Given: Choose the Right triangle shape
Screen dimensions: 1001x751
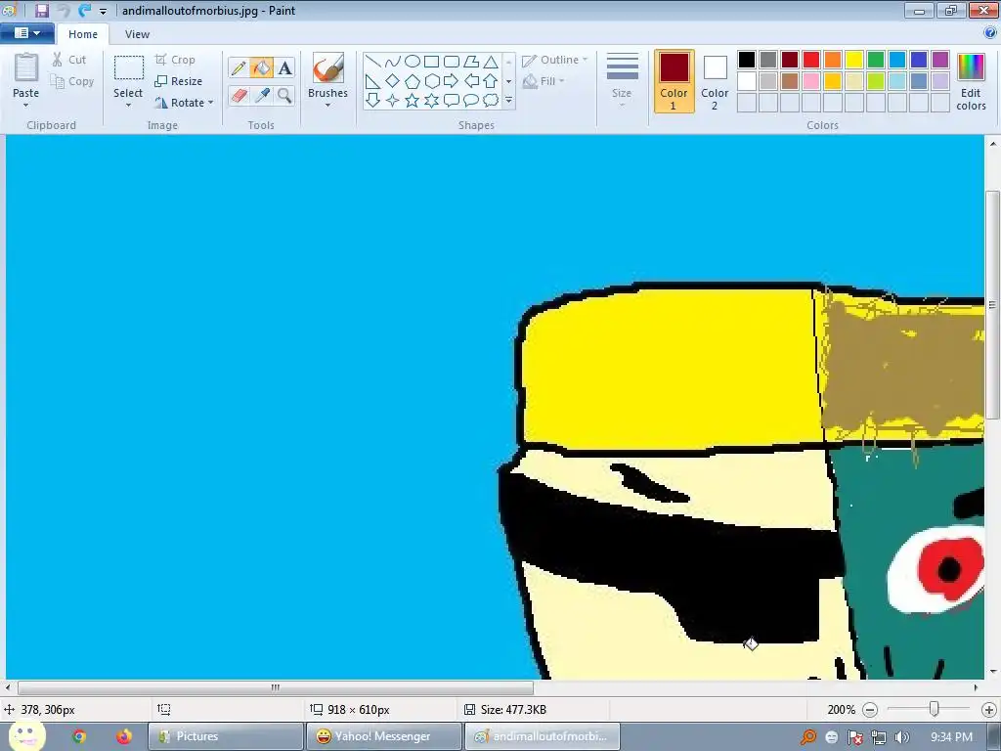Looking at the screenshot, I should (x=372, y=81).
